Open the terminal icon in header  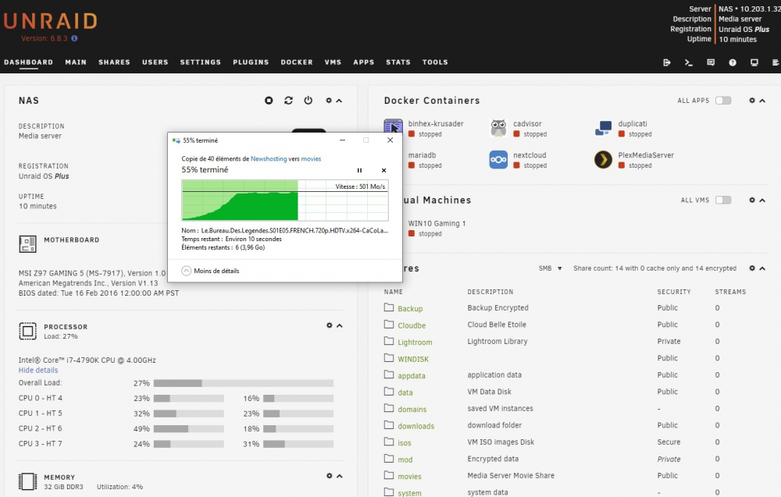click(x=689, y=62)
